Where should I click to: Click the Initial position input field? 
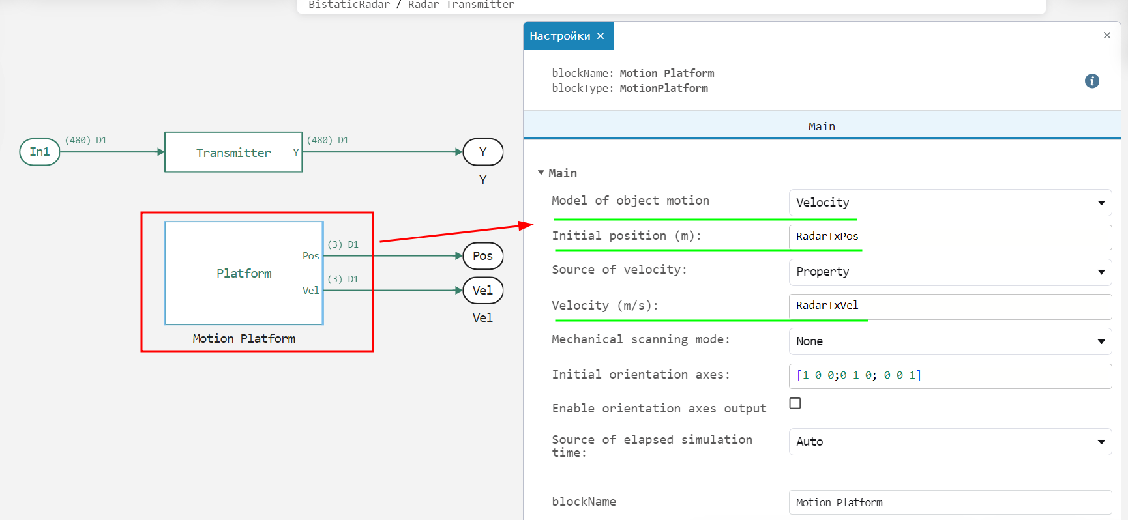click(x=949, y=237)
